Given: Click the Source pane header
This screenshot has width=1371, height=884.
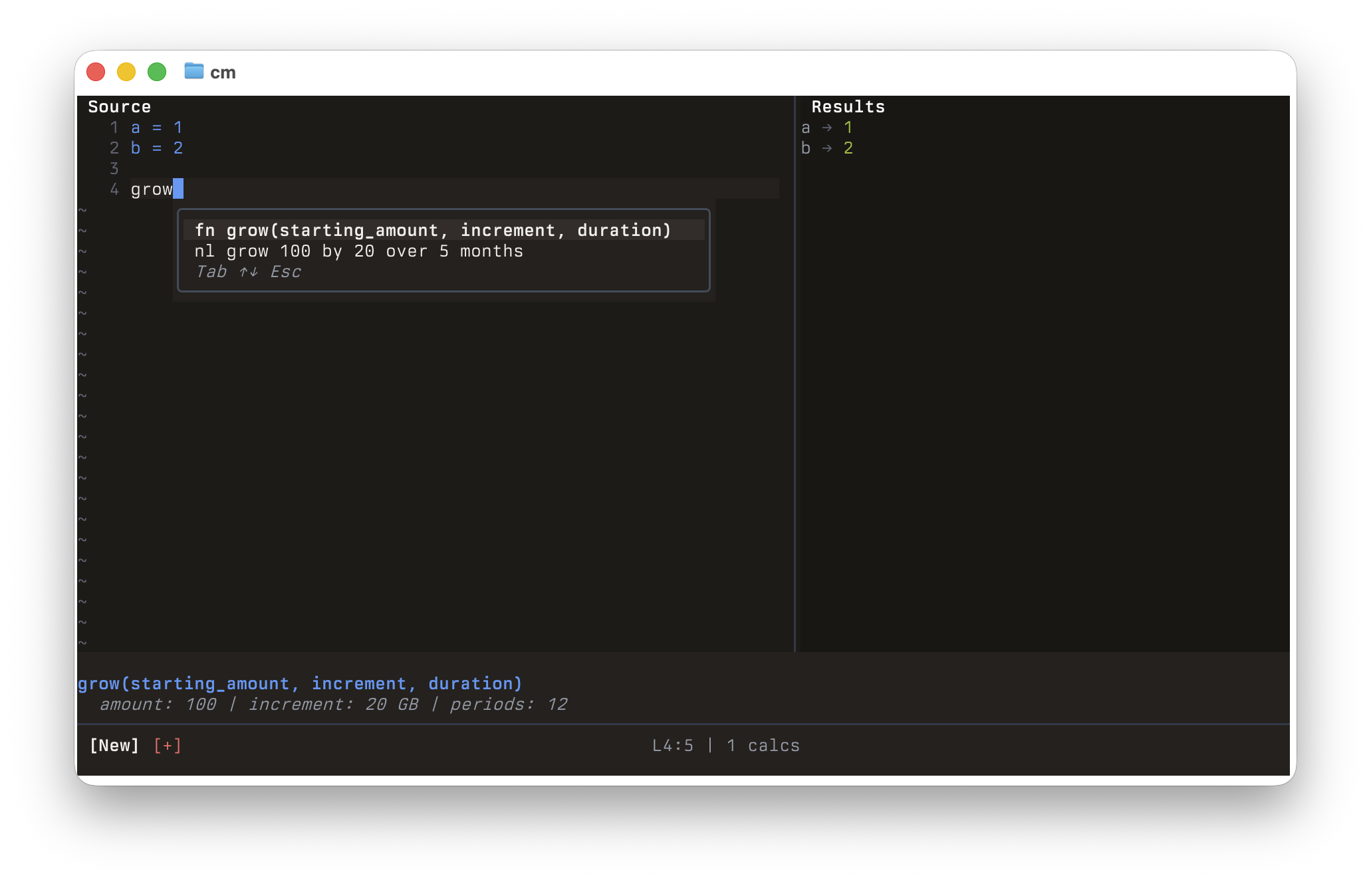Looking at the screenshot, I should click(x=120, y=107).
